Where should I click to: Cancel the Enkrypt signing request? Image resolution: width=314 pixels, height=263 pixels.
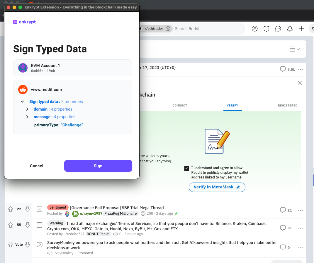click(x=36, y=166)
